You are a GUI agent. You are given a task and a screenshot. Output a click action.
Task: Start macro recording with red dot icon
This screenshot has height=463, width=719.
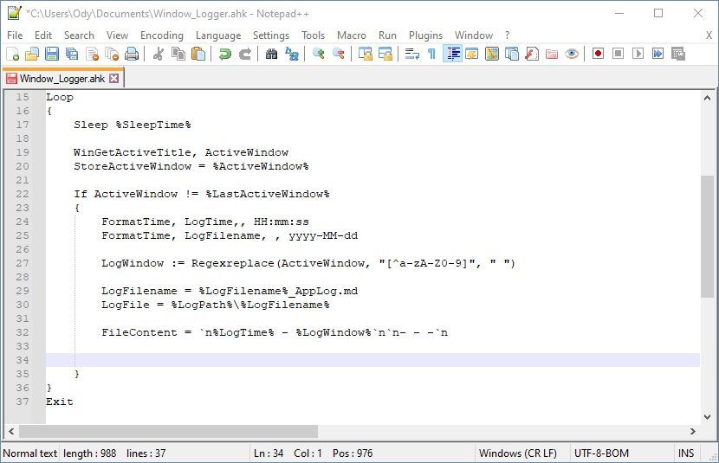(598, 54)
